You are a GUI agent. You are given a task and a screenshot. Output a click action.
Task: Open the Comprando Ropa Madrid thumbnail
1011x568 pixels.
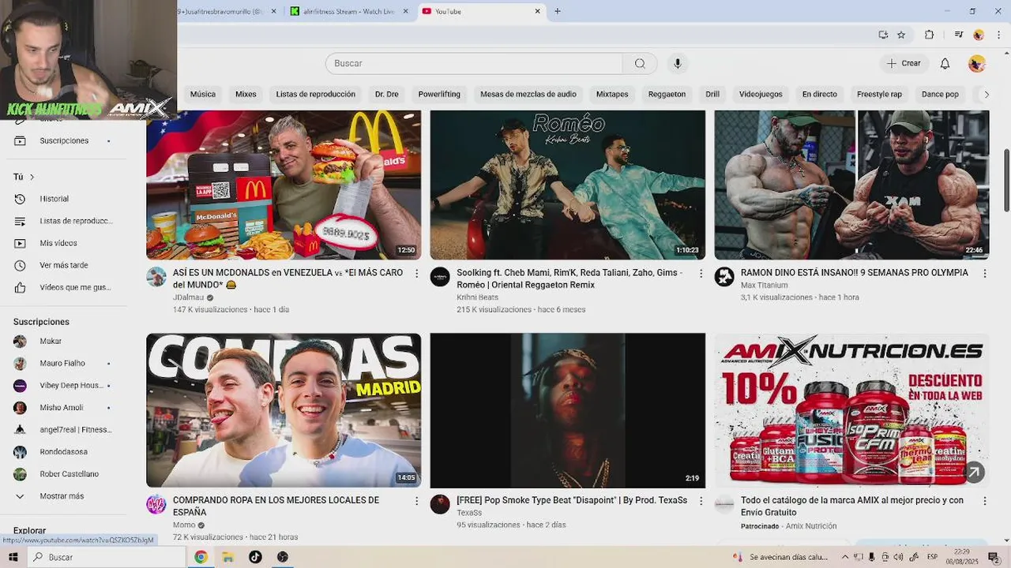point(284,410)
